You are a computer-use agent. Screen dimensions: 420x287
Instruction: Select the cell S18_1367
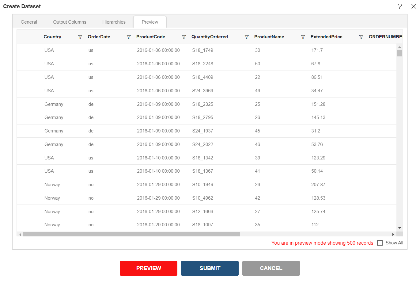point(203,171)
